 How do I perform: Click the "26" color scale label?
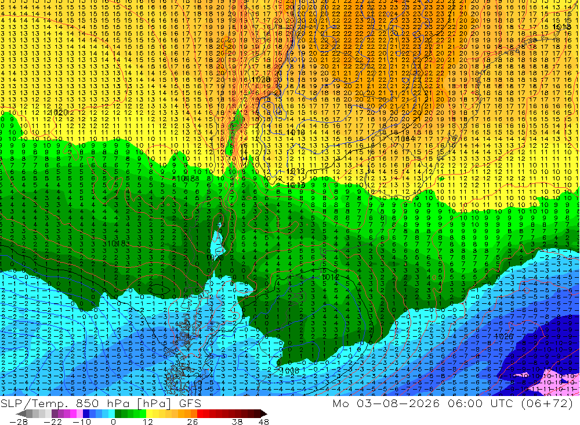pos(193,422)
